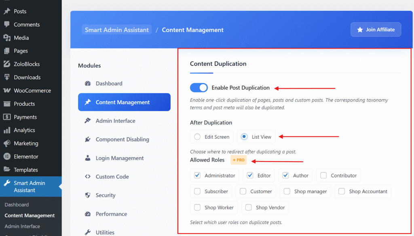Click the Smart Admin Assistant breadcrumb link
414x236 pixels.
tap(117, 30)
